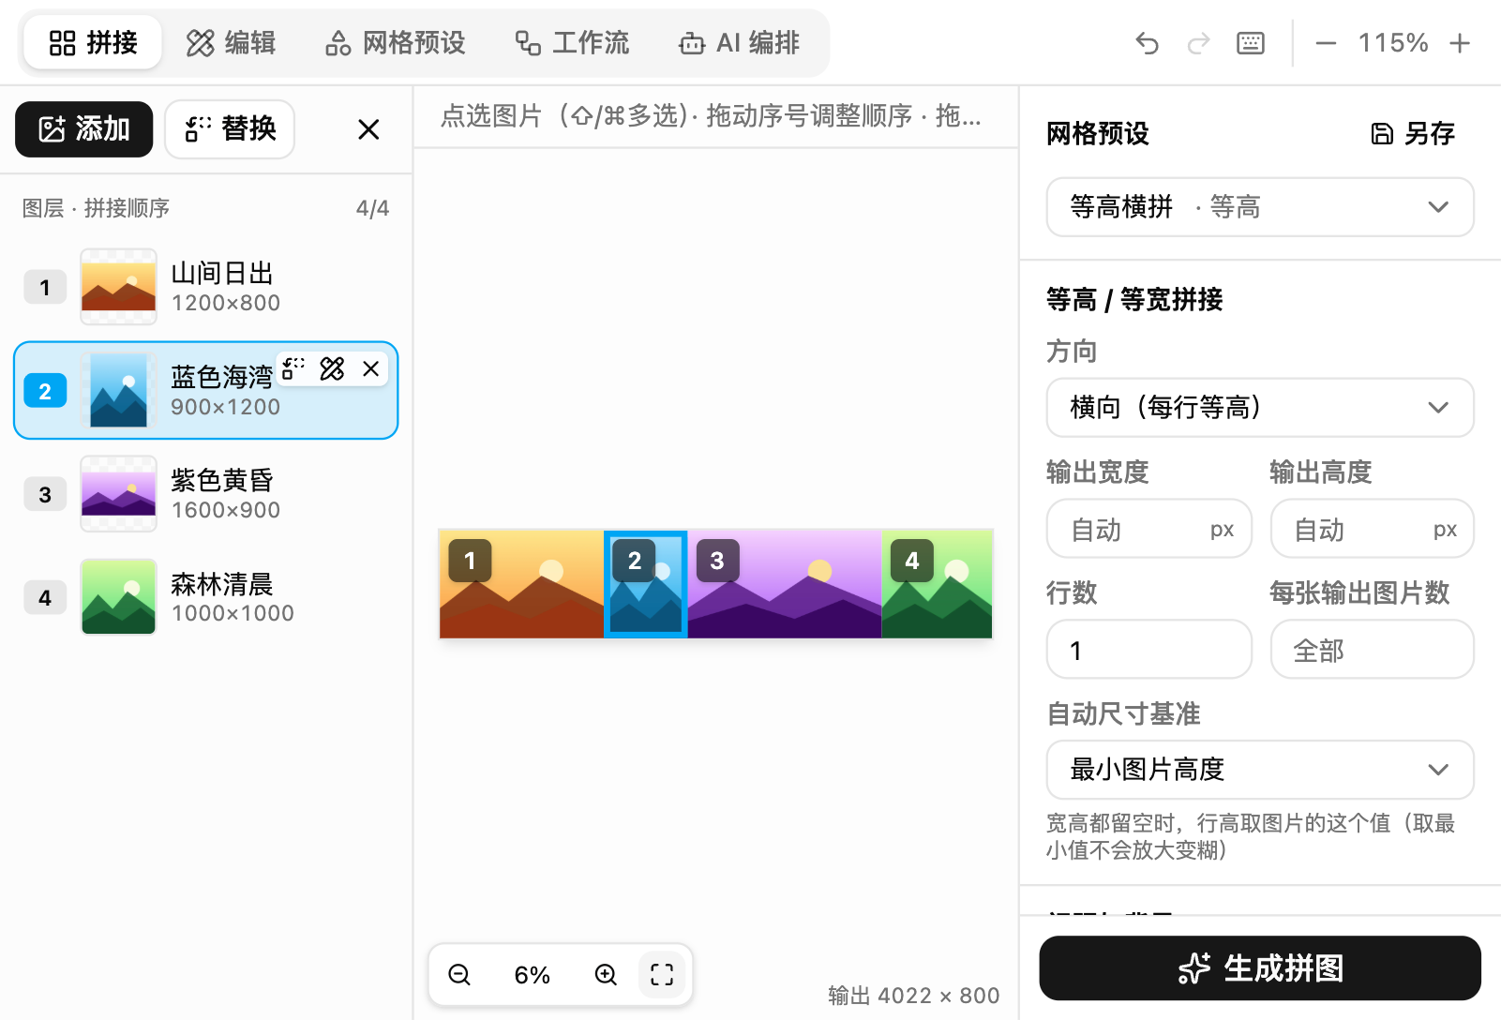Click the fit-to-screen icon
The height and width of the screenshot is (1020, 1501).
pyautogui.click(x=662, y=975)
